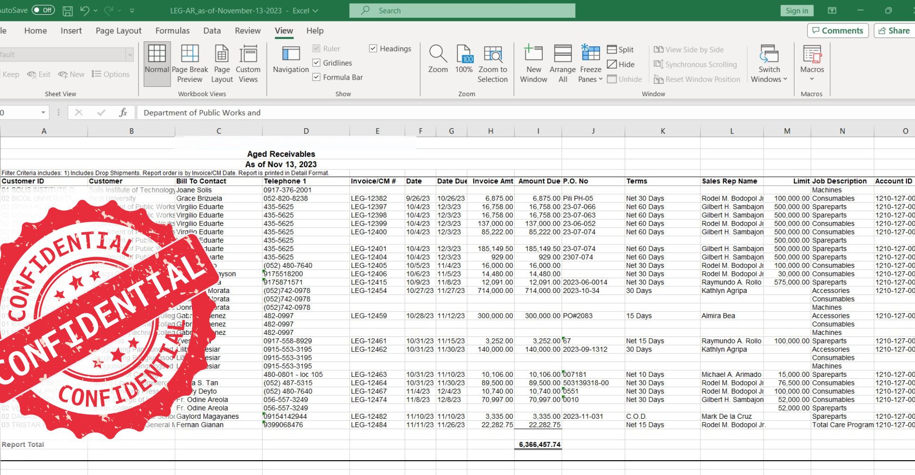Click the Report Total amount 6,366,457.74
This screenshot has height=475, width=915.
point(539,445)
